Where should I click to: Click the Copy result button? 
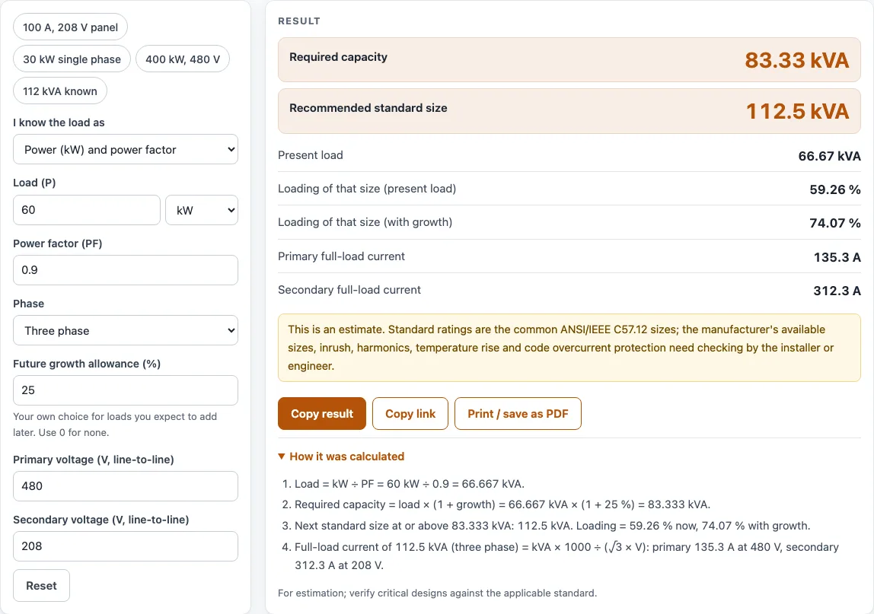point(322,413)
